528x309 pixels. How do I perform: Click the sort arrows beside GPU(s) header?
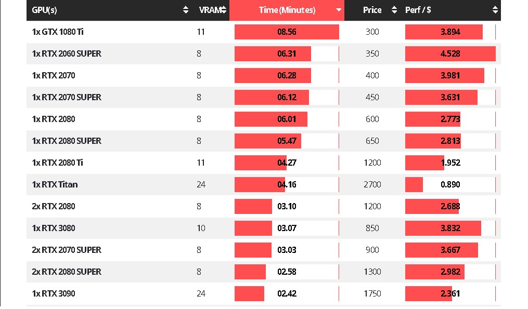click(186, 10)
